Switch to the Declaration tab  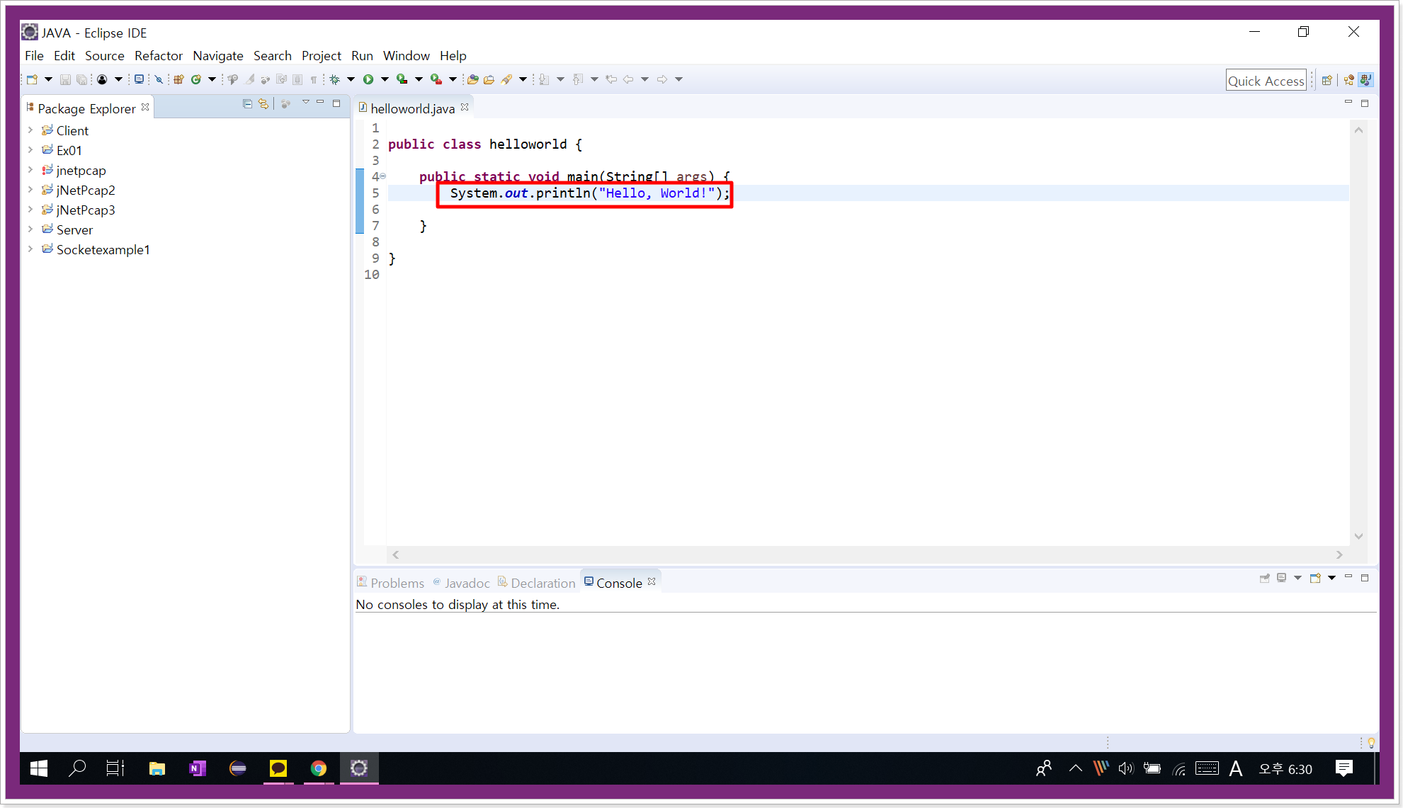pos(536,583)
